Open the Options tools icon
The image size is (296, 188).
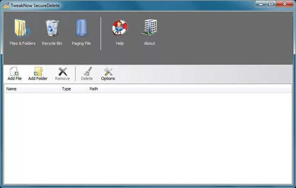[108, 71]
